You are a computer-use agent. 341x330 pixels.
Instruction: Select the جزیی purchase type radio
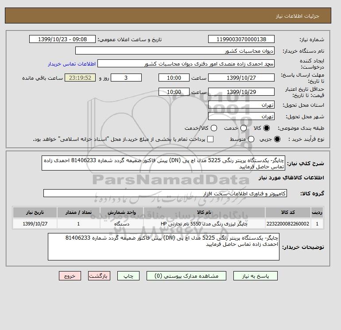point(277,139)
